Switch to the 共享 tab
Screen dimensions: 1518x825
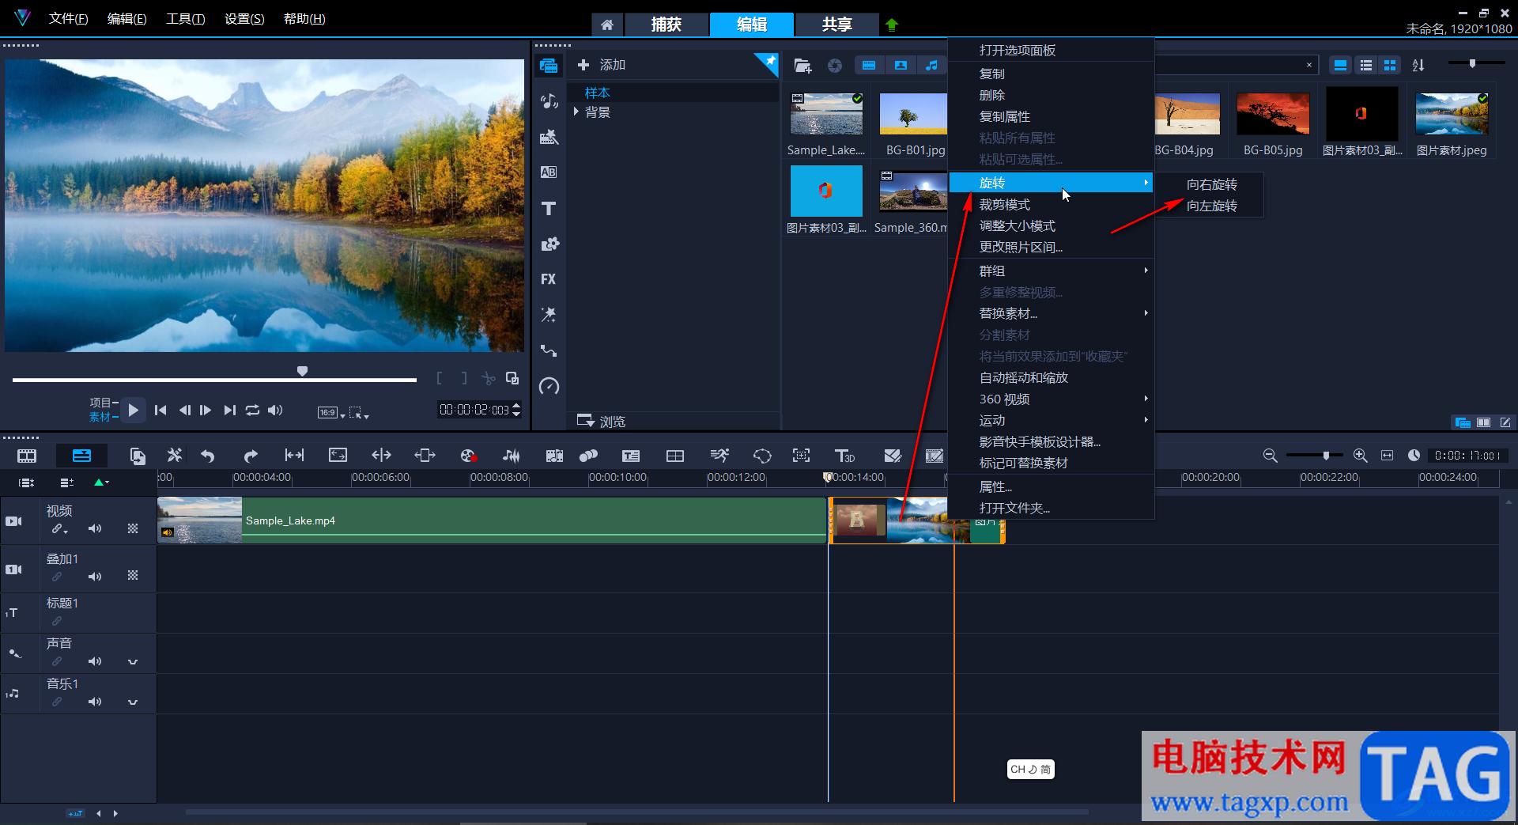836,25
